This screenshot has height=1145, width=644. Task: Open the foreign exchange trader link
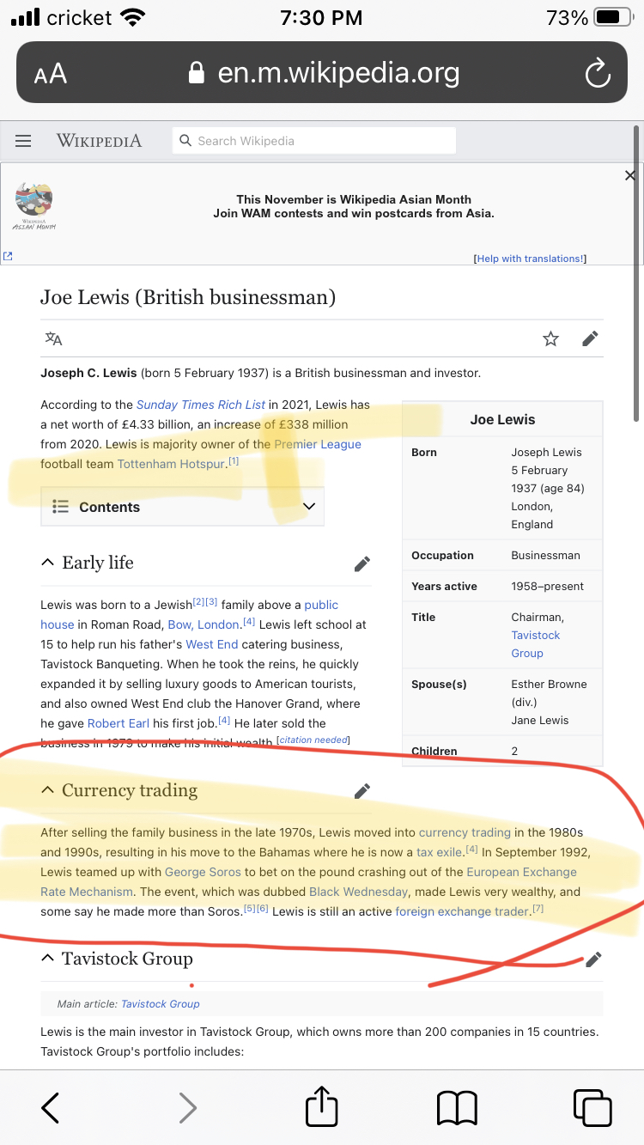coord(462,911)
